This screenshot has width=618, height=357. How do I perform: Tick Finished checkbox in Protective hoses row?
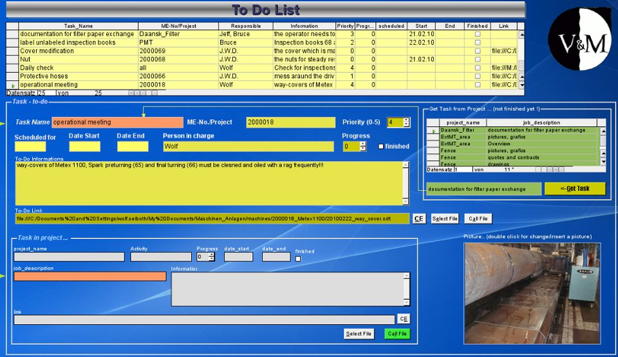(x=477, y=76)
